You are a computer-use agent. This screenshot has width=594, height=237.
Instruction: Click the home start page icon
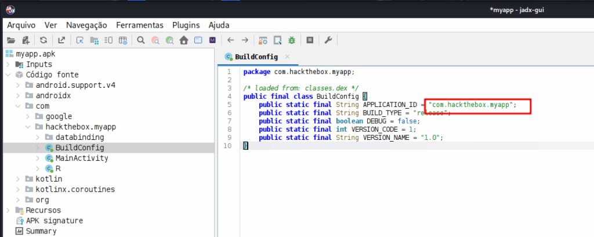click(x=184, y=40)
